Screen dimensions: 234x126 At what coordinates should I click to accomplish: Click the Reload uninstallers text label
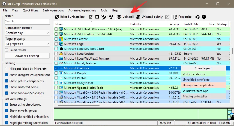[72, 17]
